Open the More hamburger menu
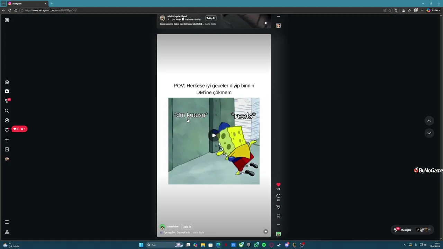 click(x=7, y=222)
